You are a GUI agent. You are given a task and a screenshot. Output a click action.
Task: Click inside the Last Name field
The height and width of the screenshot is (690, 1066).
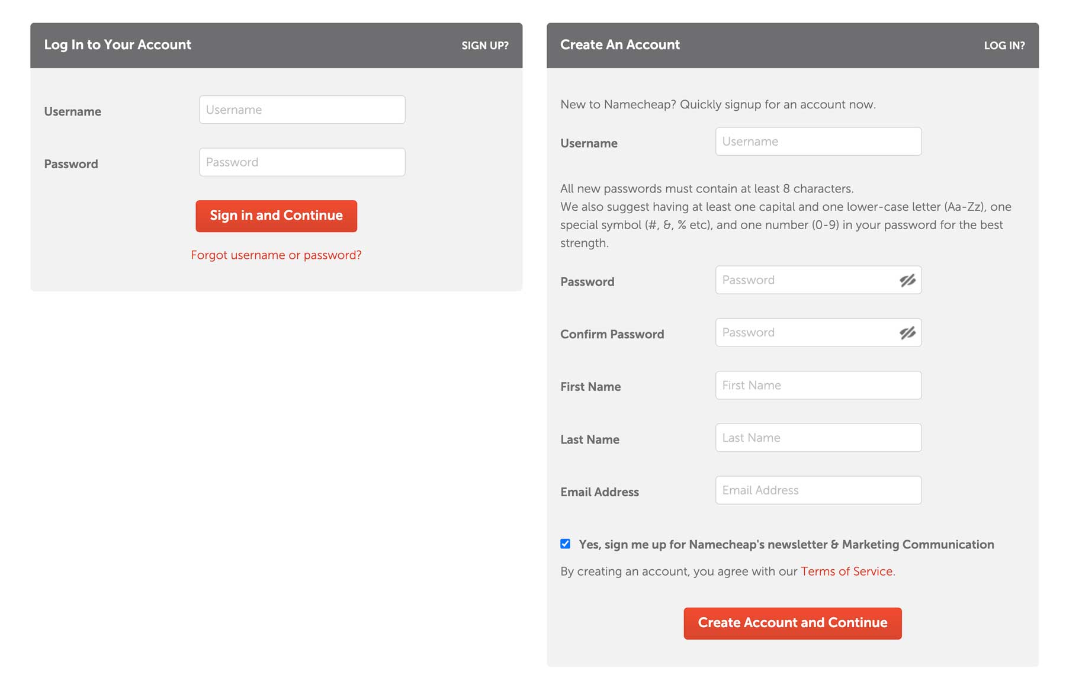coord(818,437)
